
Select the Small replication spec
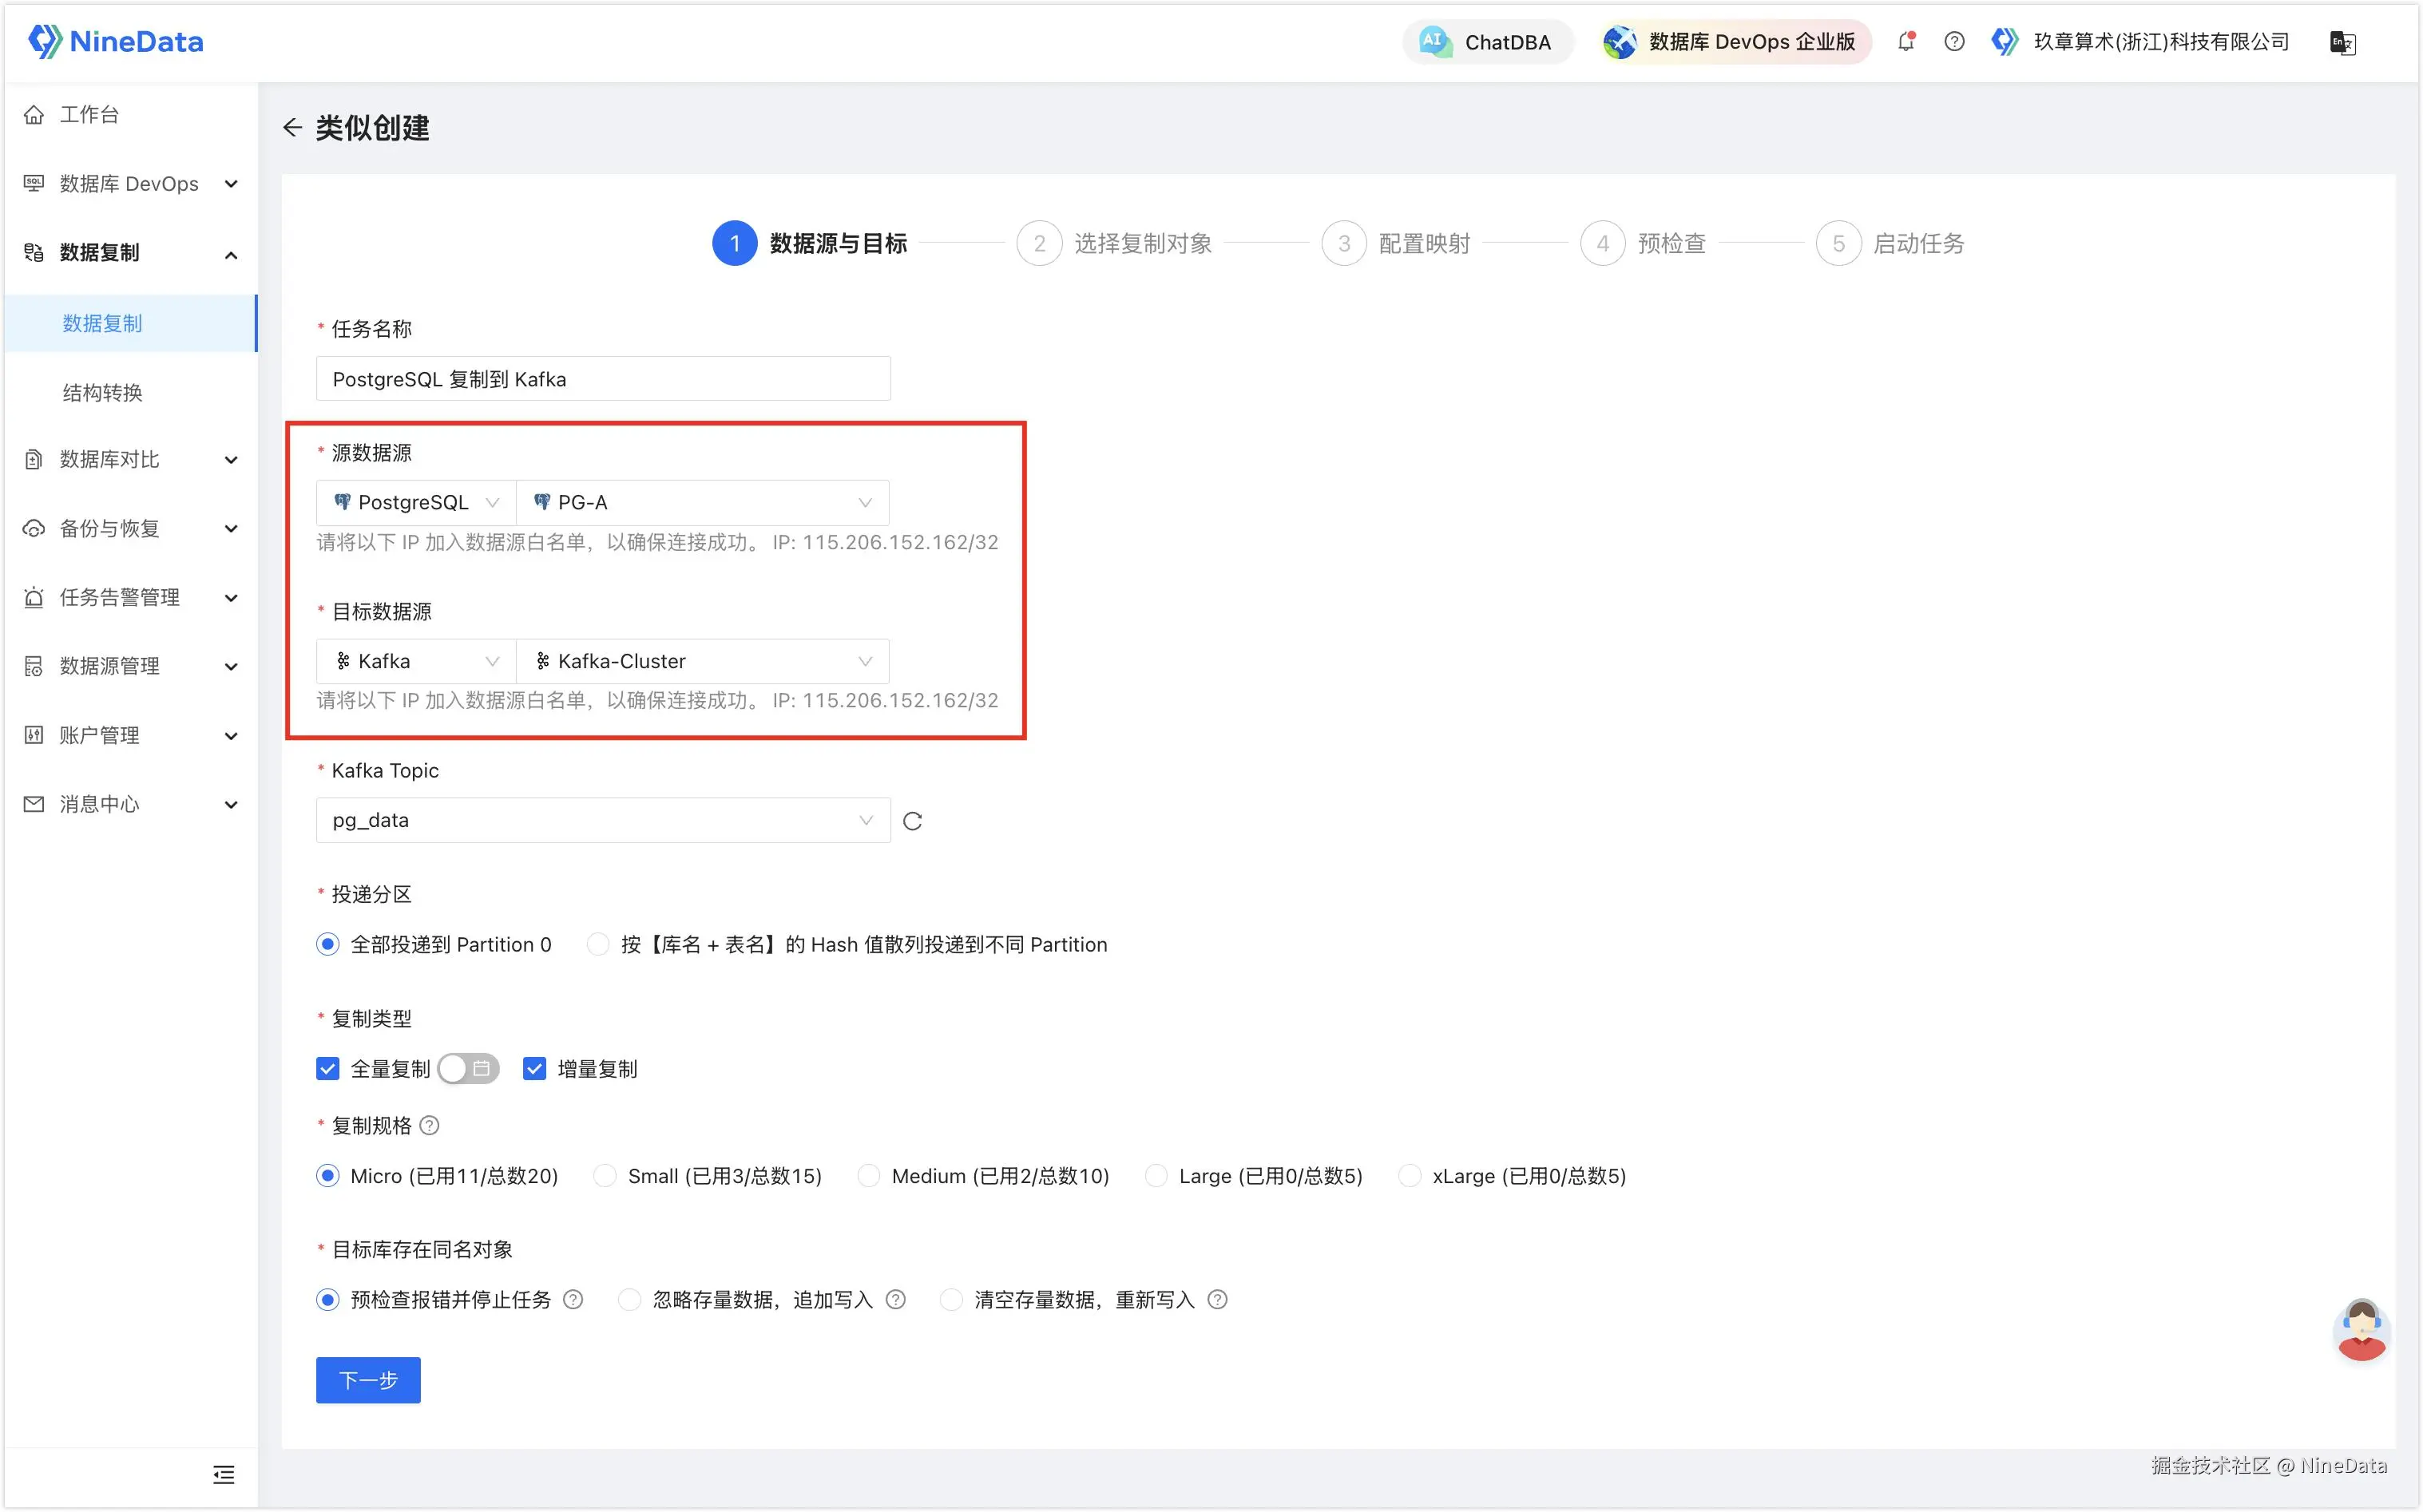(605, 1176)
